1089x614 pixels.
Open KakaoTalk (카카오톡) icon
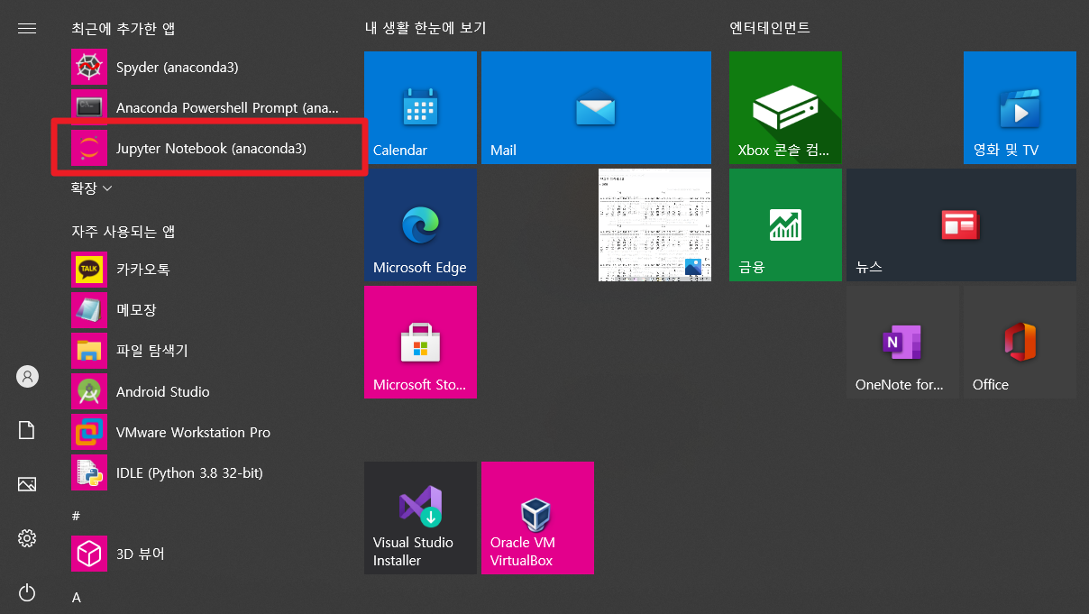click(x=89, y=269)
